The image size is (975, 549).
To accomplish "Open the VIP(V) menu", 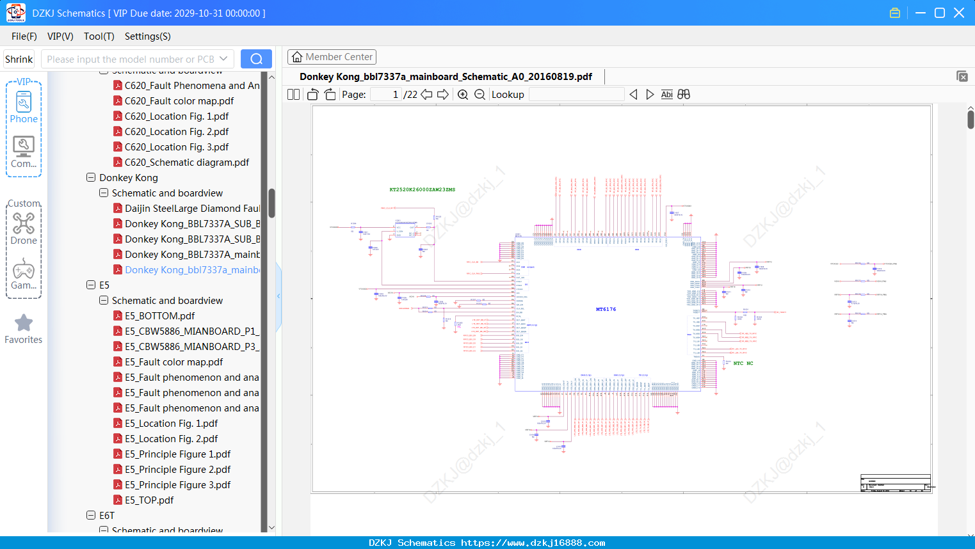I will pos(60,36).
